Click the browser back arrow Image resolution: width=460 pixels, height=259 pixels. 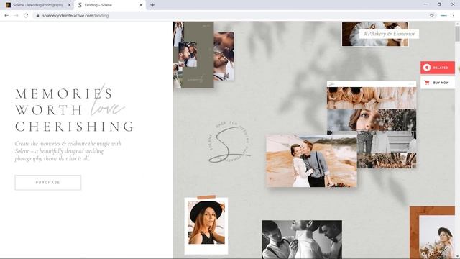point(6,16)
